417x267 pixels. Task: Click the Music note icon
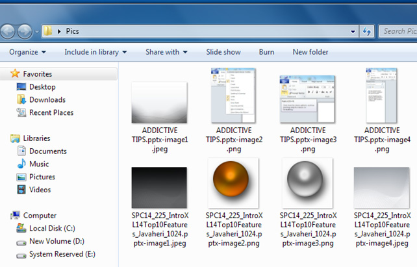[21, 164]
